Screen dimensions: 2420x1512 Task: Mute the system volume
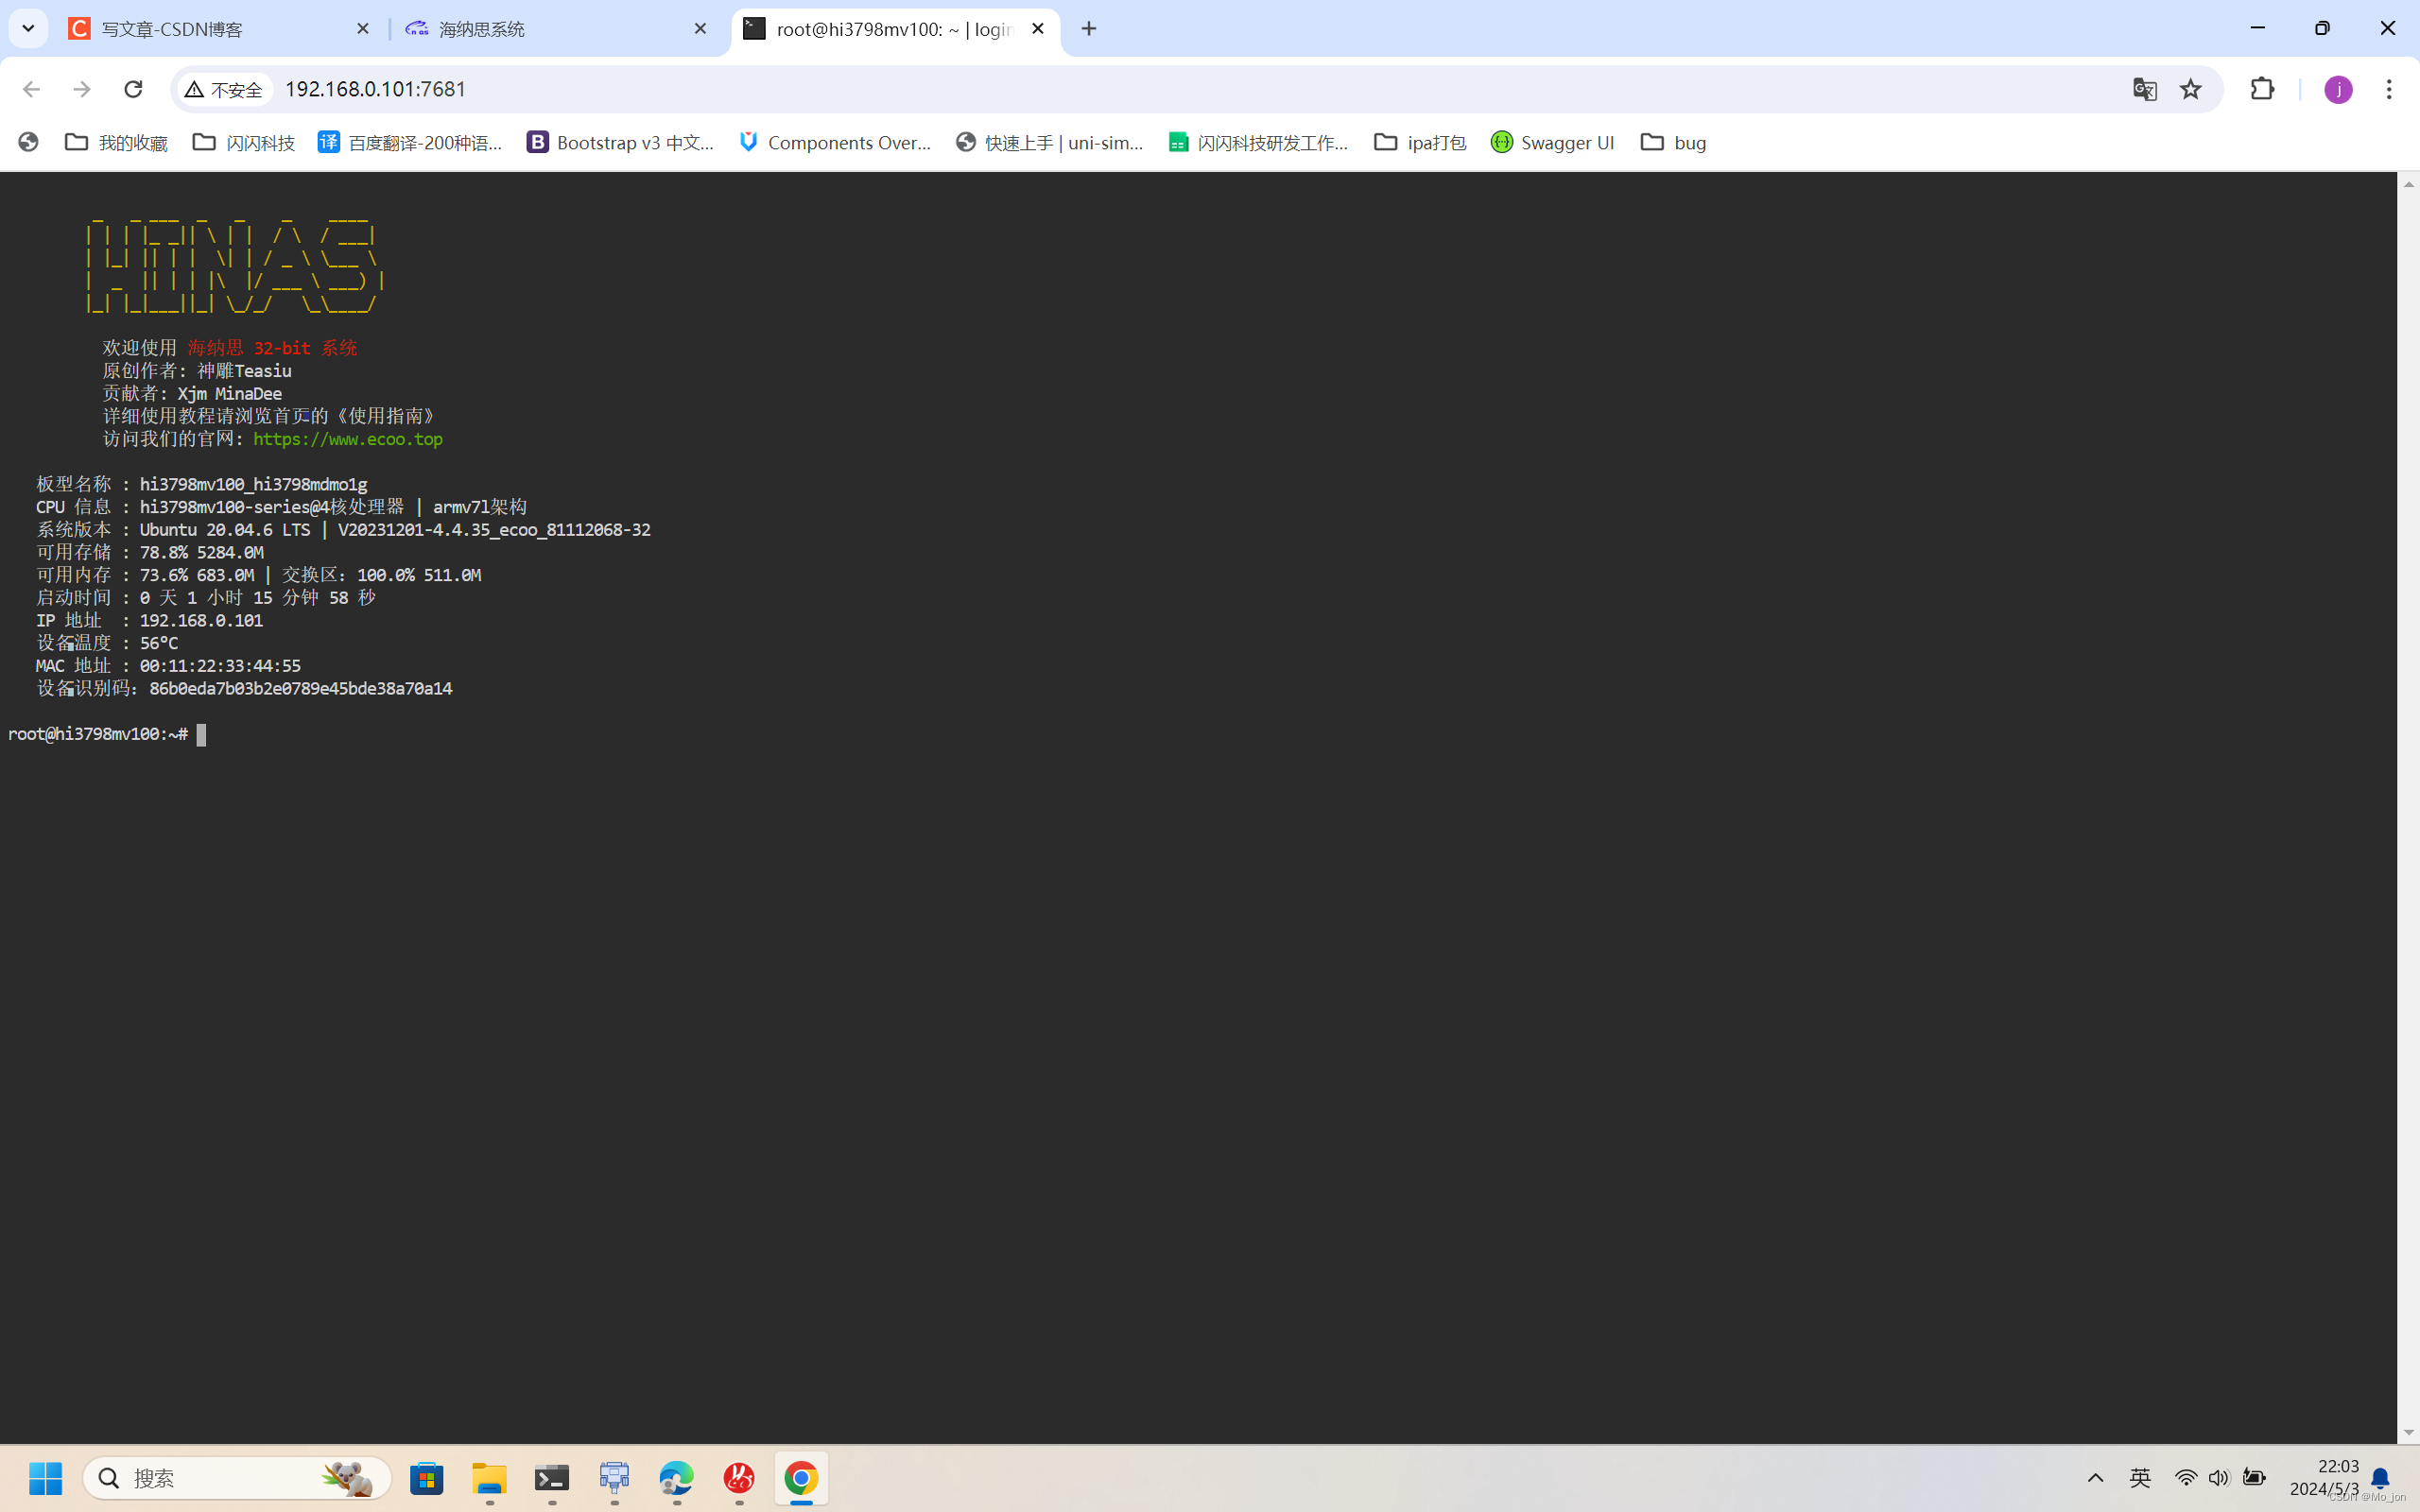pyautogui.click(x=2219, y=1478)
